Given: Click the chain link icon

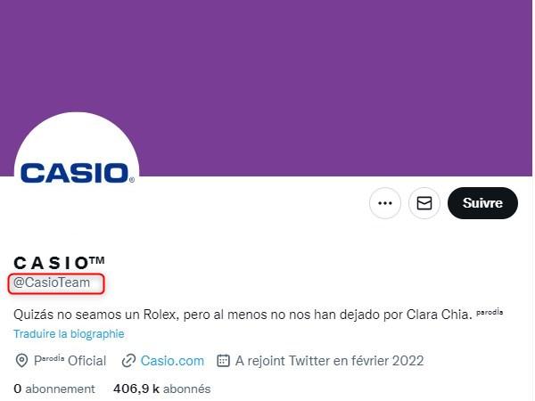Looking at the screenshot, I should point(128,361).
